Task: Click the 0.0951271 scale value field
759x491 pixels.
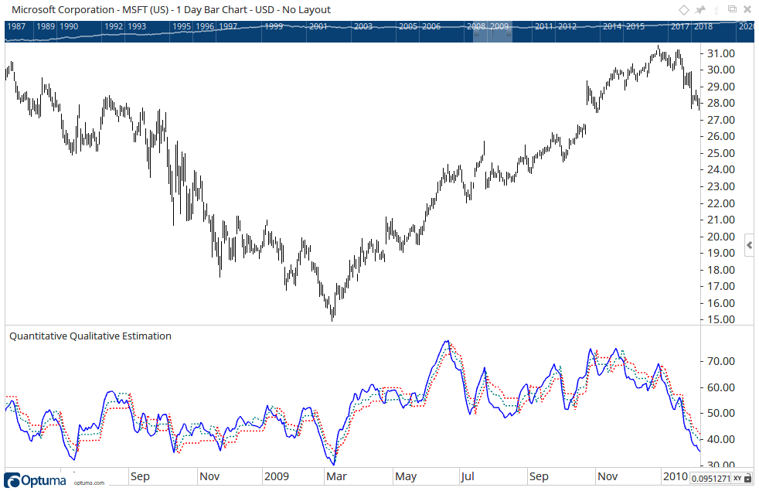Action: pos(710,479)
